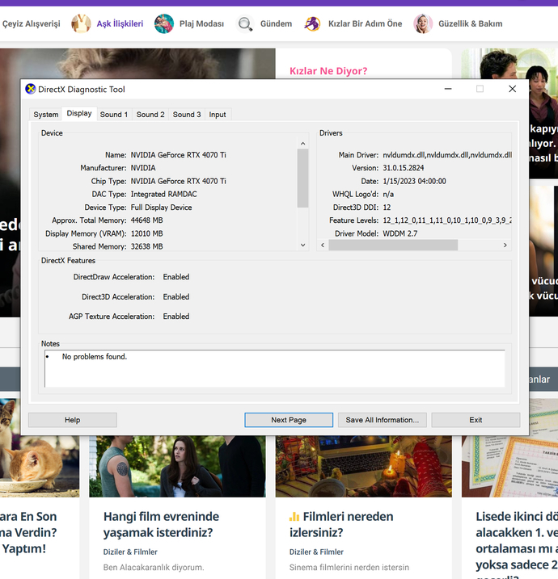This screenshot has width=558, height=579.
Task: Click the Aşk İlişkileri category icon
Action: click(81, 23)
